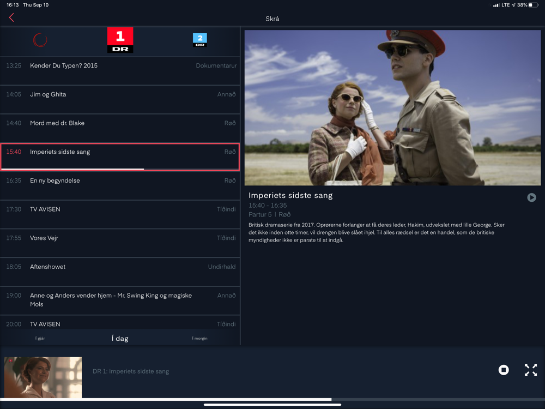Expand mini player to fullscreen
545x409 pixels.
pyautogui.click(x=531, y=370)
